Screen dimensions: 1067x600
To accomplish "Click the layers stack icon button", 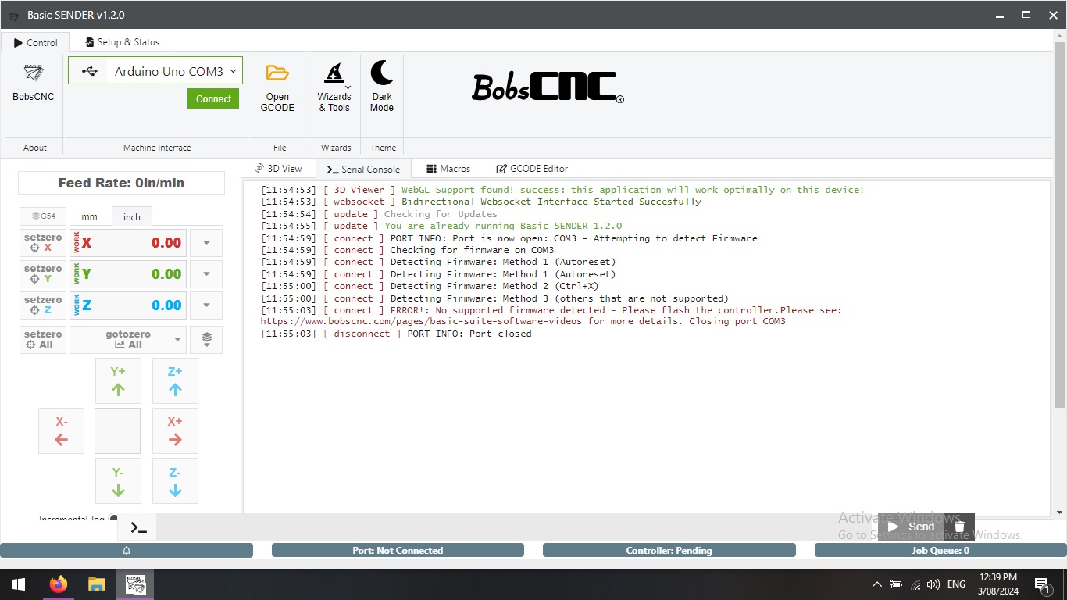I will click(206, 339).
